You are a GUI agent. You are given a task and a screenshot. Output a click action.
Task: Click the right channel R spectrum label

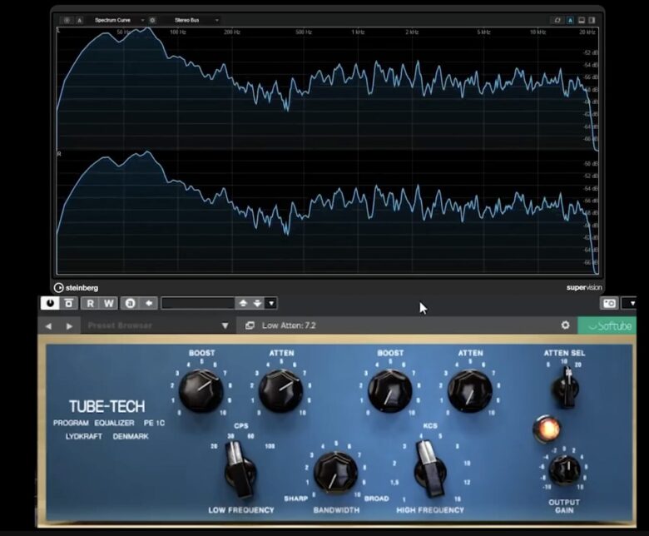59,154
